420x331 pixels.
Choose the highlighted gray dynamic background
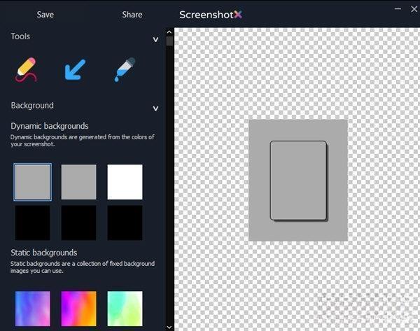32,182
